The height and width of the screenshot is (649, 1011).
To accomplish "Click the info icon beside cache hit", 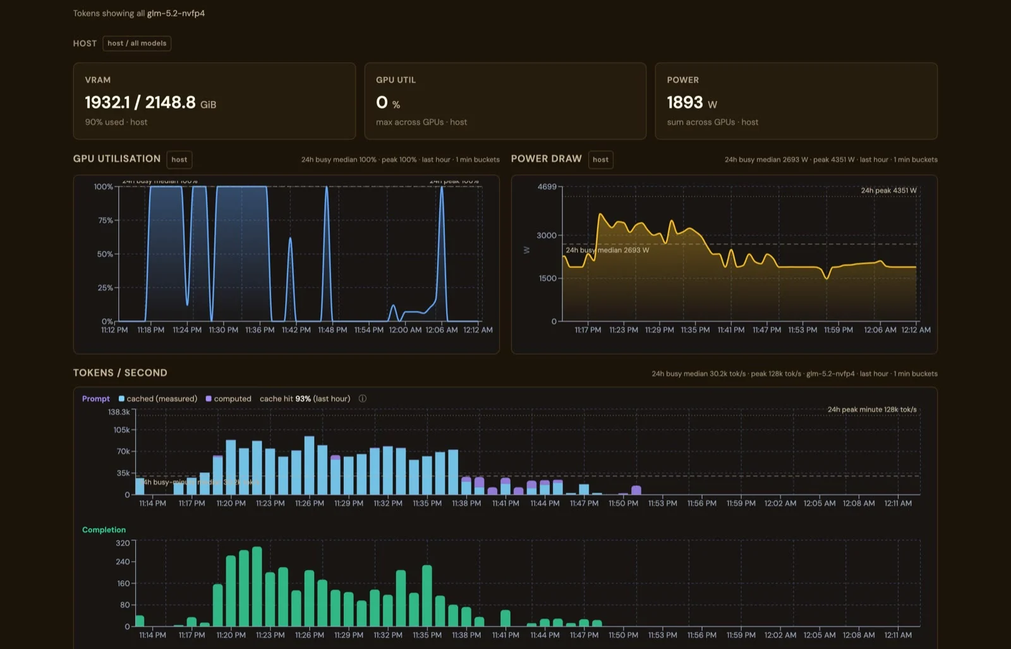I will coord(363,399).
